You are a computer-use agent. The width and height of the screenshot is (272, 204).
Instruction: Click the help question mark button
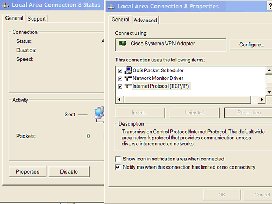point(270,7)
